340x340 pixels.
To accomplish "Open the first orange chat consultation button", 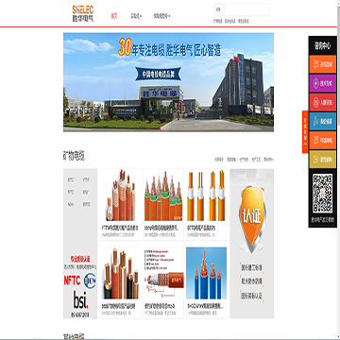I will pyautogui.click(x=323, y=64).
